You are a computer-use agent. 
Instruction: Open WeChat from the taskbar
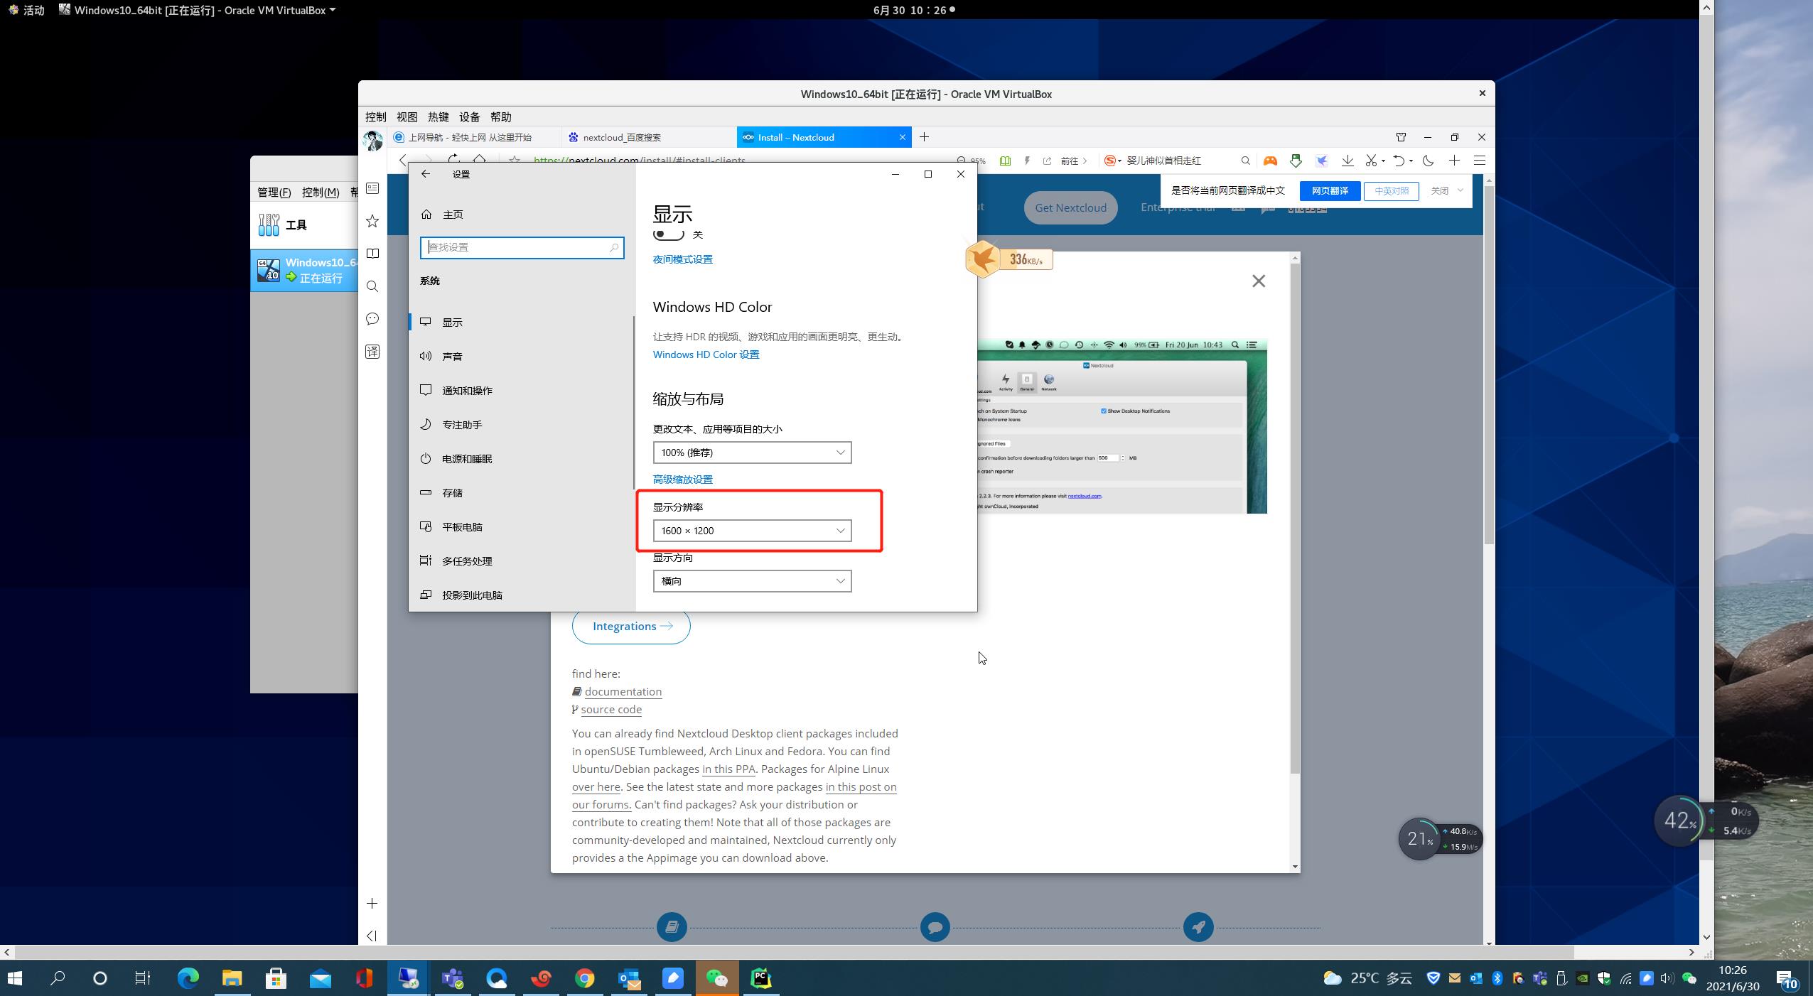[x=716, y=978]
